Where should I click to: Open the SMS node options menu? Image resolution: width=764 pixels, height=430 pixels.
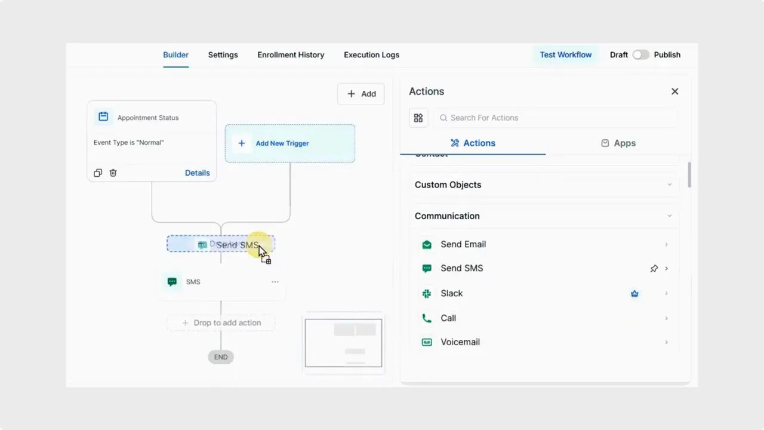coord(275,281)
